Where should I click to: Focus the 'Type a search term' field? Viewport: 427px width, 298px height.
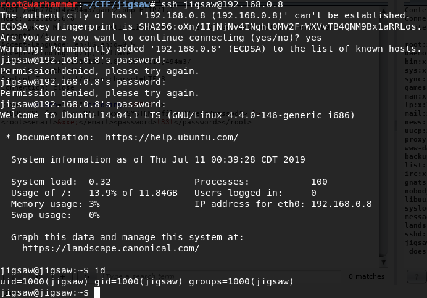click(x=221, y=277)
